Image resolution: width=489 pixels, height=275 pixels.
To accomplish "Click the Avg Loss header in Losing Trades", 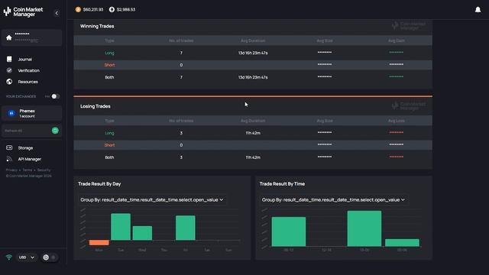I will pyautogui.click(x=397, y=121).
